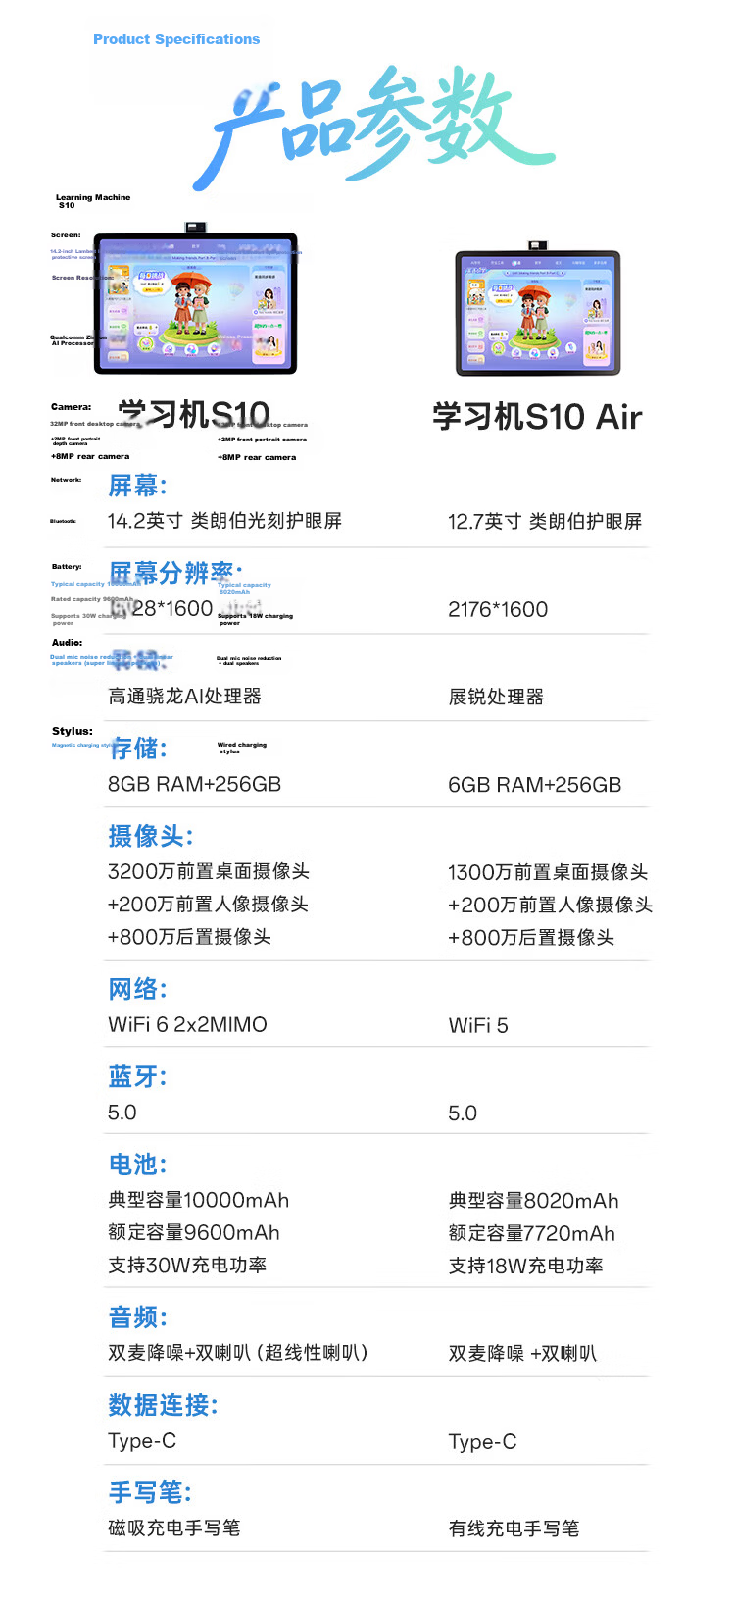Click the '数据连接:' section heading

(163, 1405)
